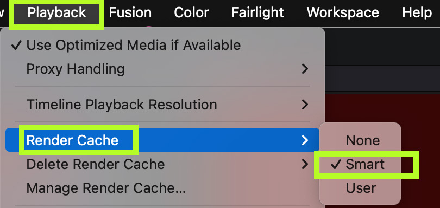Open the Help menu
This screenshot has height=208, width=440.
[x=417, y=13]
